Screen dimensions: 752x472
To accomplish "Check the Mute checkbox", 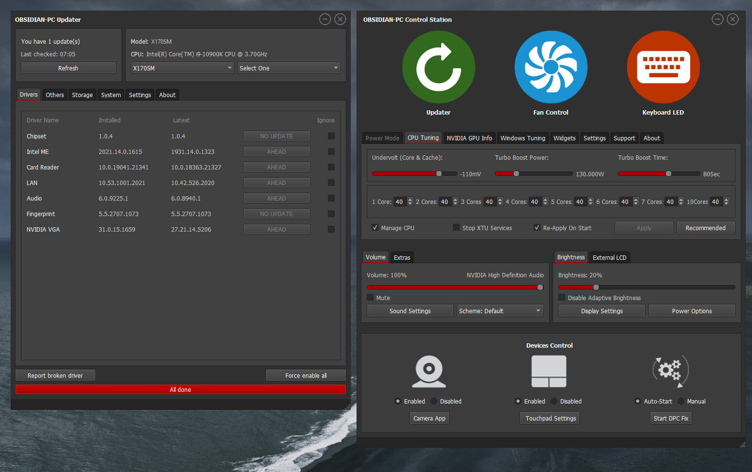I will point(370,297).
